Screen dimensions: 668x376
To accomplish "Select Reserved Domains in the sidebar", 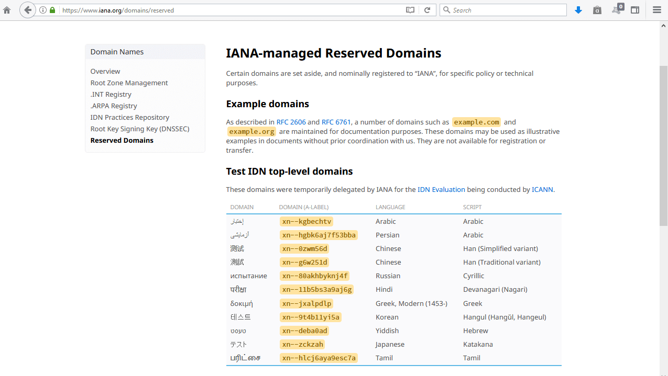I will pyautogui.click(x=122, y=140).
